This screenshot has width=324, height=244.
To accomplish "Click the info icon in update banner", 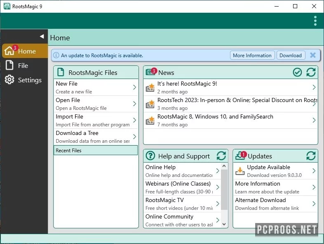I will point(56,55).
